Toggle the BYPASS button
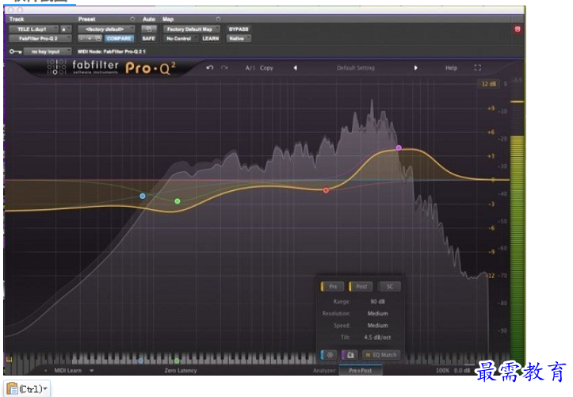This screenshot has height=397, width=573. point(239,29)
